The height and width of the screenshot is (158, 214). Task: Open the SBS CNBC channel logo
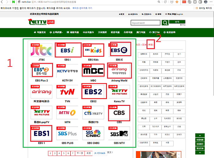(93, 133)
